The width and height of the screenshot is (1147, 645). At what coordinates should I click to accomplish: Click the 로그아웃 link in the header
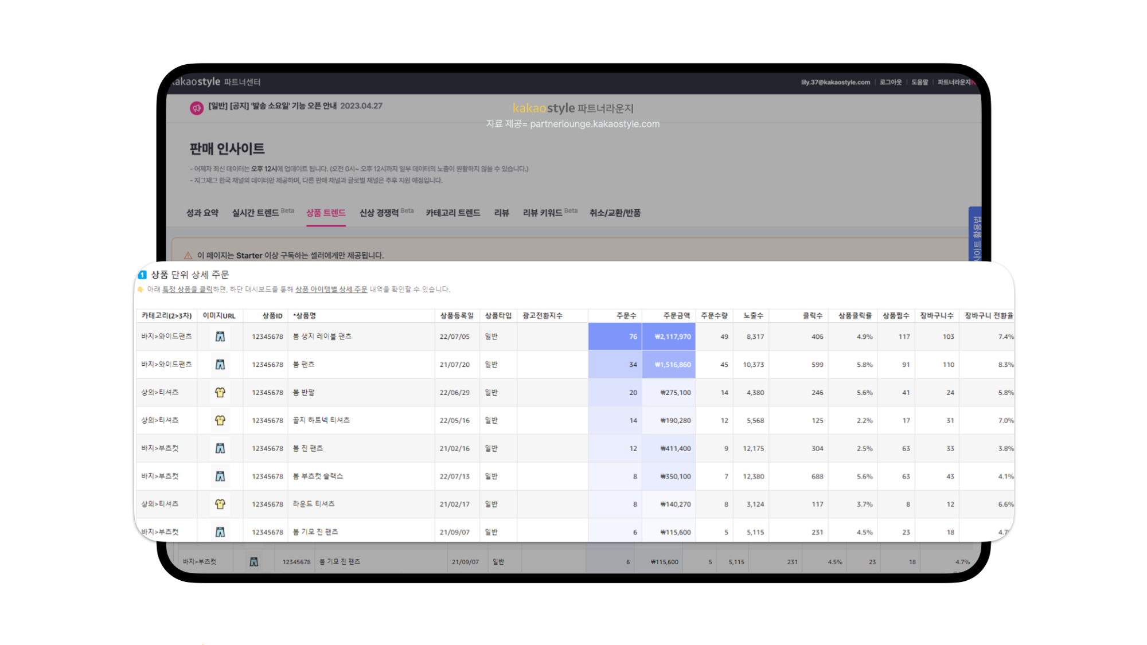891,82
